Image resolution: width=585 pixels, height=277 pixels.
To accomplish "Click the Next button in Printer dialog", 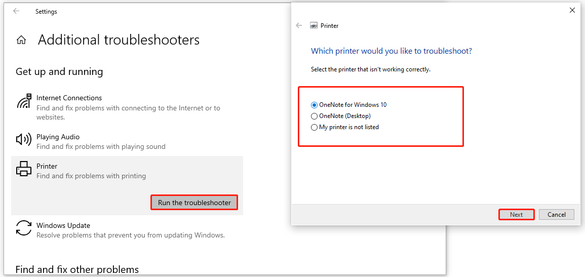I will point(517,214).
